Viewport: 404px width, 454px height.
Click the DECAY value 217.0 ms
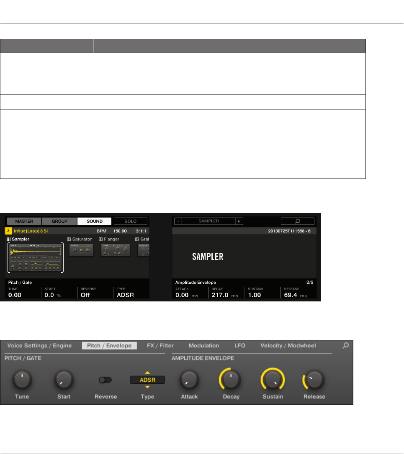tap(225, 295)
